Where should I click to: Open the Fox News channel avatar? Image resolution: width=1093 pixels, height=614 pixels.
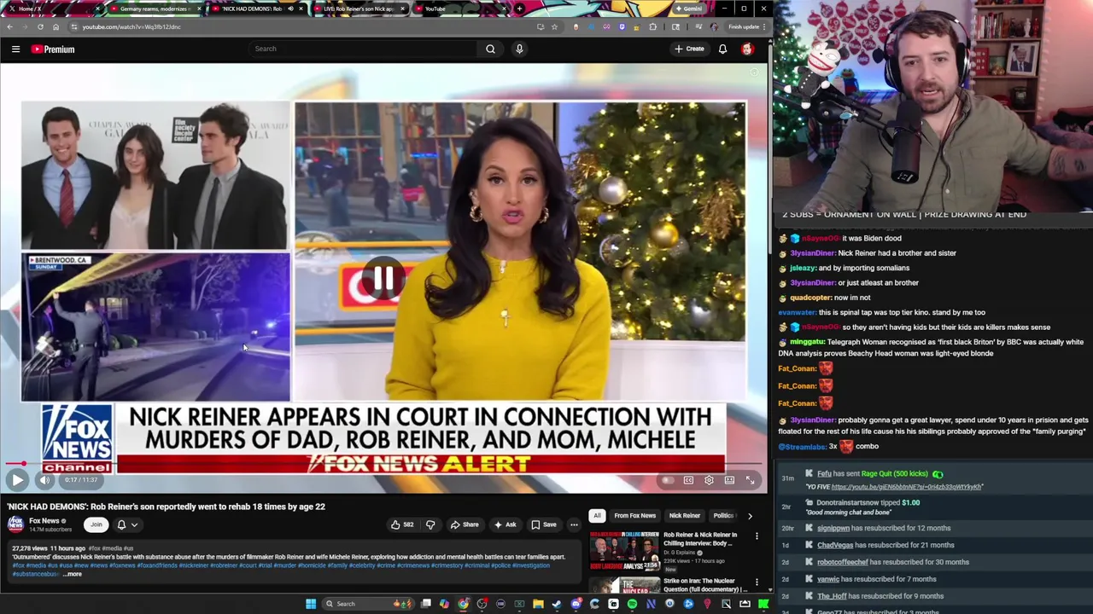click(x=16, y=524)
